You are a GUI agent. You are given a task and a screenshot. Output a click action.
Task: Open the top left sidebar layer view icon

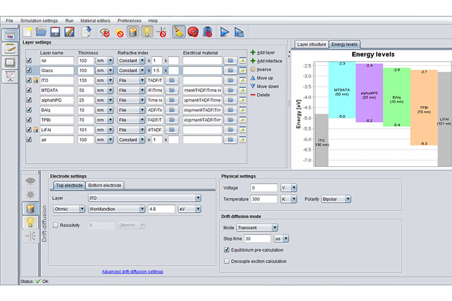10,35
